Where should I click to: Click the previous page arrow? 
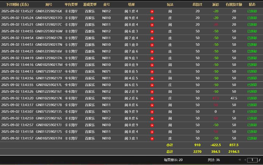coord(245,160)
